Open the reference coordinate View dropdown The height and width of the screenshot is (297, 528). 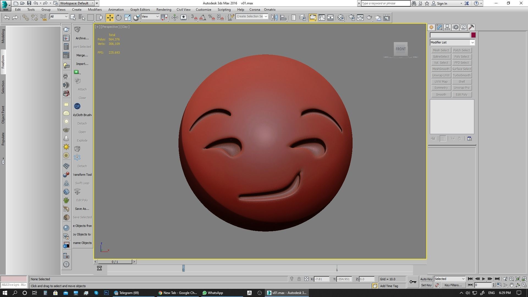click(150, 16)
